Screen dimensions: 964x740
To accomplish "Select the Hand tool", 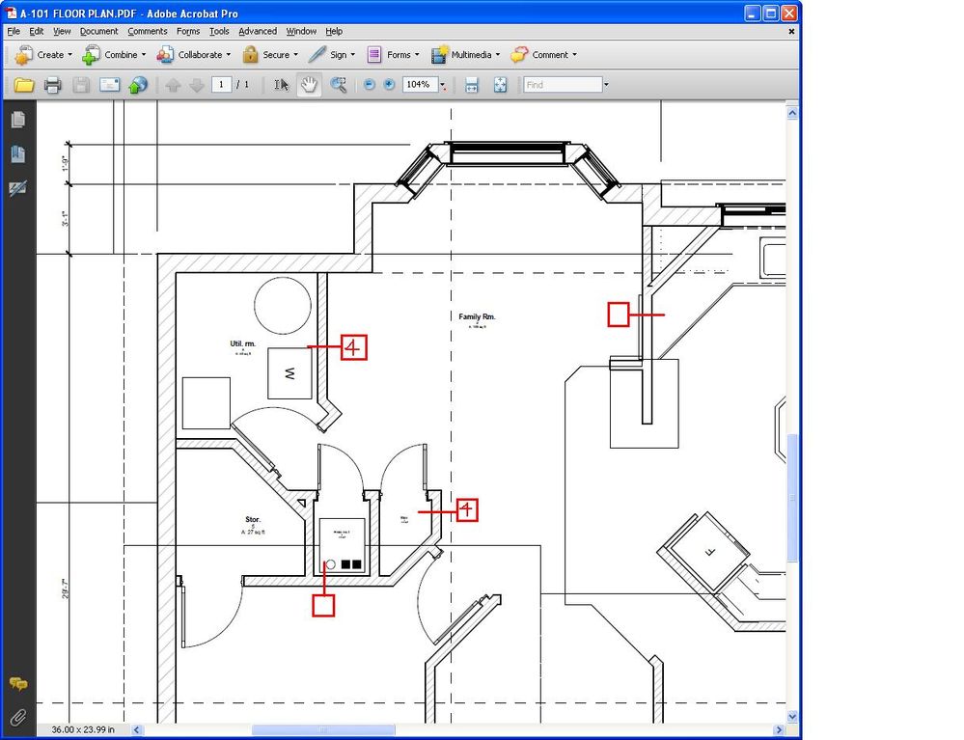I will pyautogui.click(x=308, y=85).
